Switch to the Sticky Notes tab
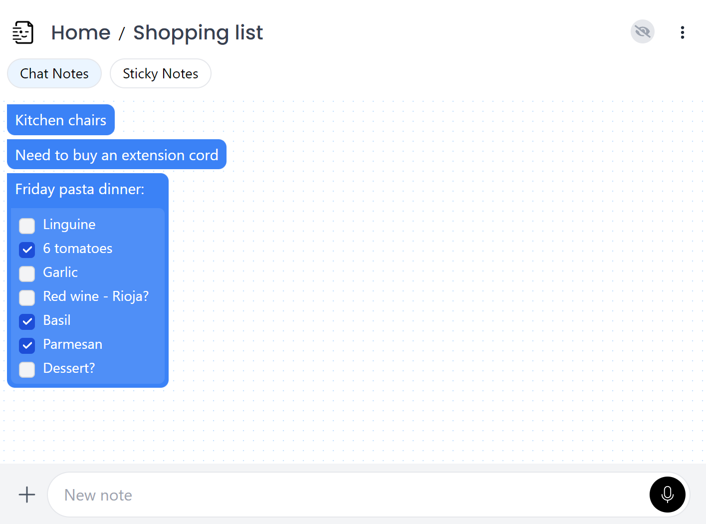The width and height of the screenshot is (706, 524). 161,73
